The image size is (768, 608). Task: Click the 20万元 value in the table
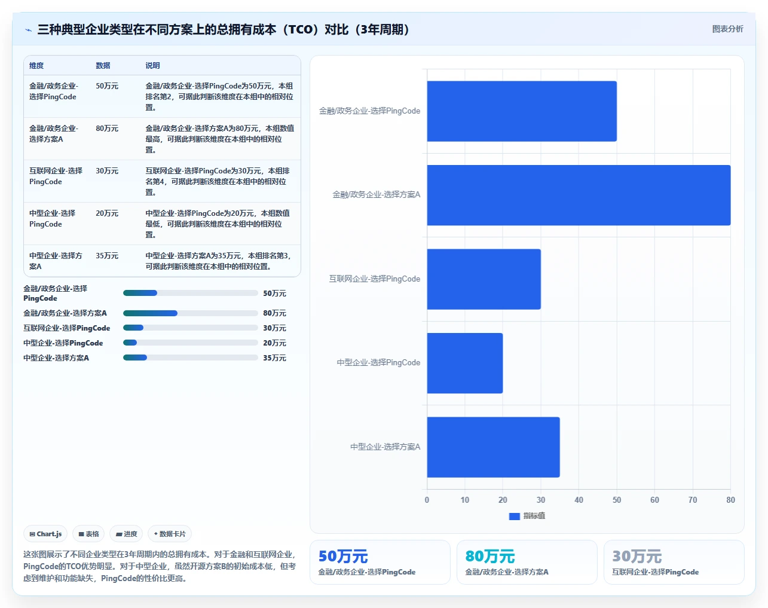pos(107,213)
